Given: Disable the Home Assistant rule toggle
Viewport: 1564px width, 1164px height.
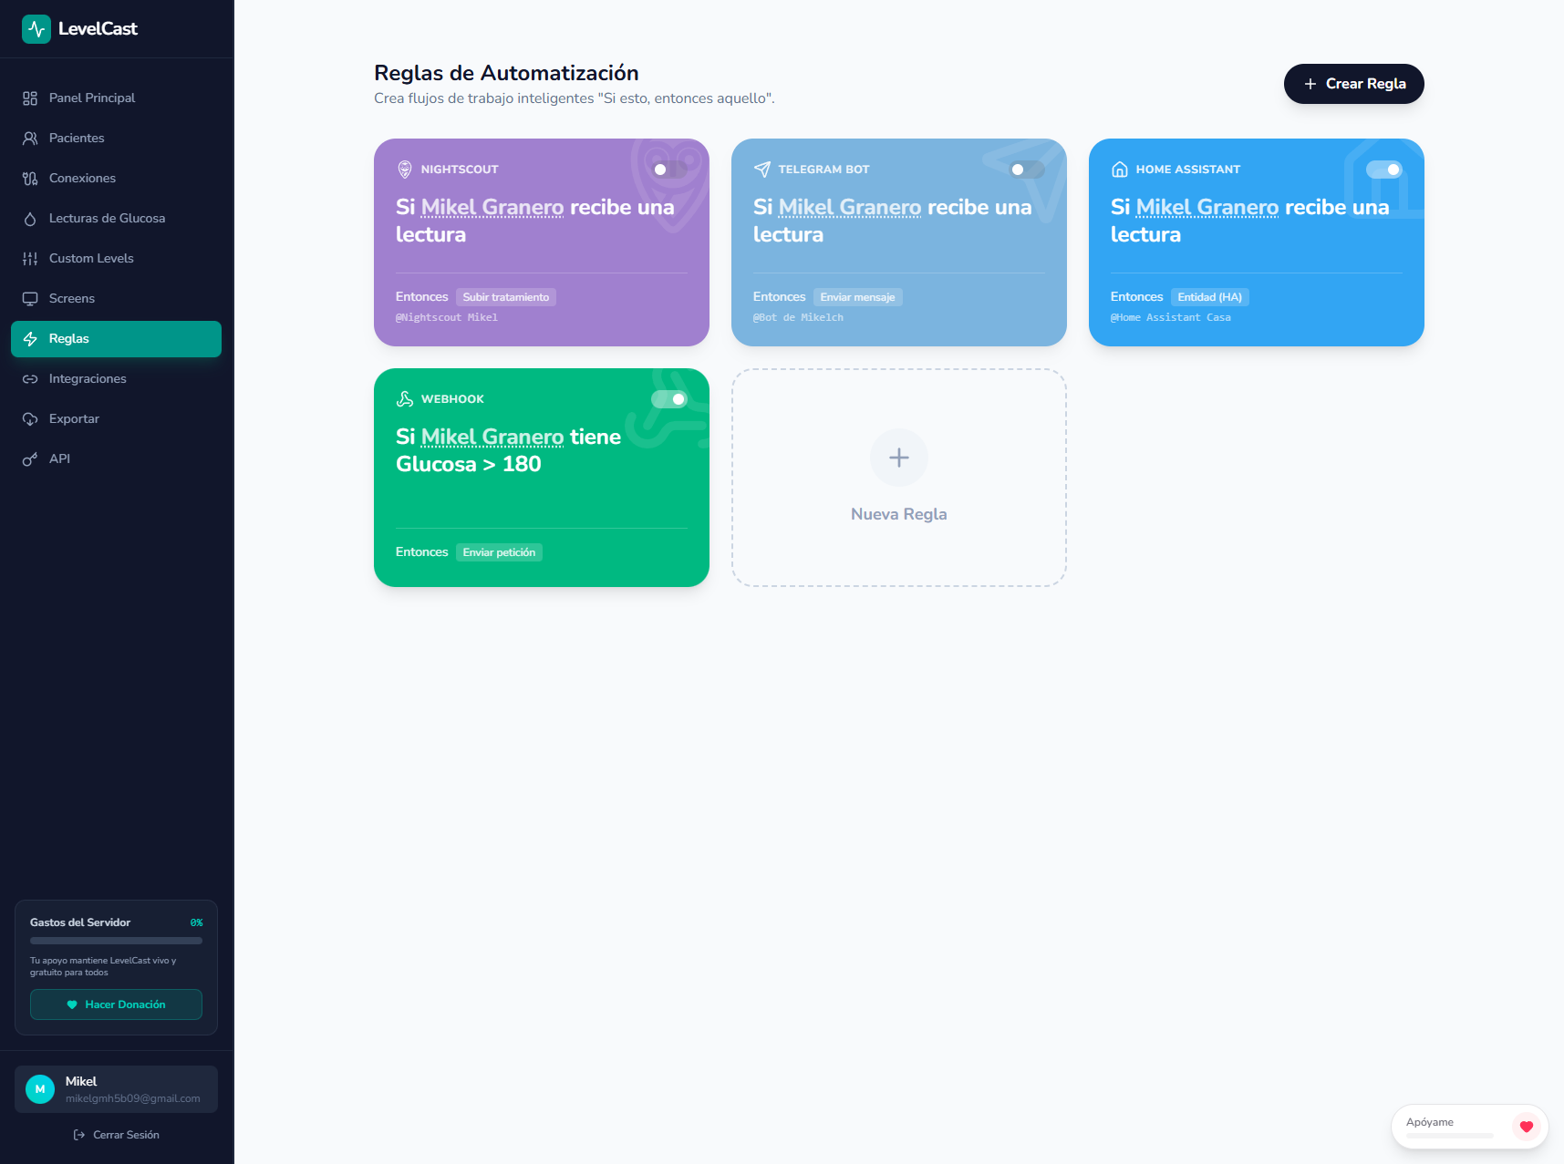Looking at the screenshot, I should point(1383,170).
